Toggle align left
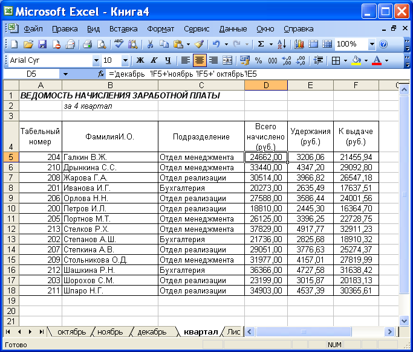Screen dimensions: 413x352 [186, 61]
